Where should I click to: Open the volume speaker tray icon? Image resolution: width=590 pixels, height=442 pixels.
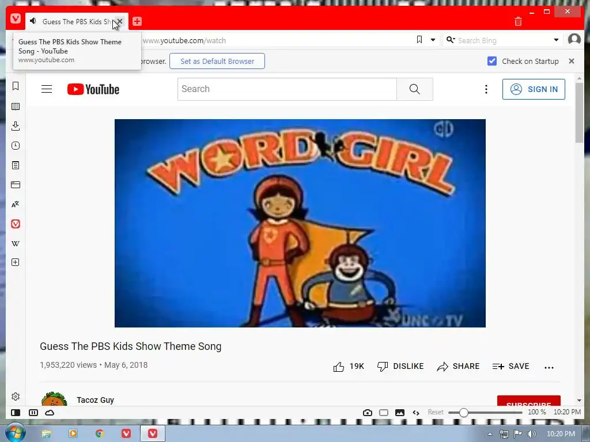click(532, 434)
